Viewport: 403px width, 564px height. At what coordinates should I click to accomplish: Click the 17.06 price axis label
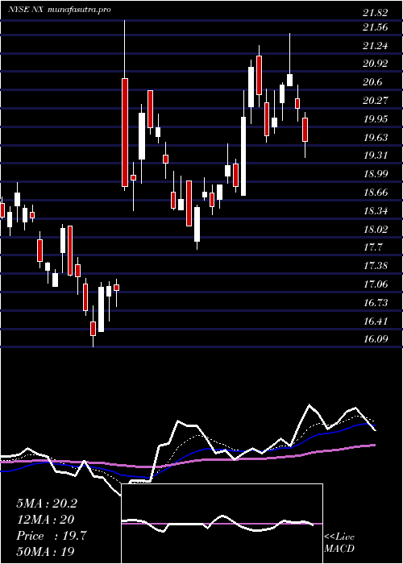(x=376, y=284)
